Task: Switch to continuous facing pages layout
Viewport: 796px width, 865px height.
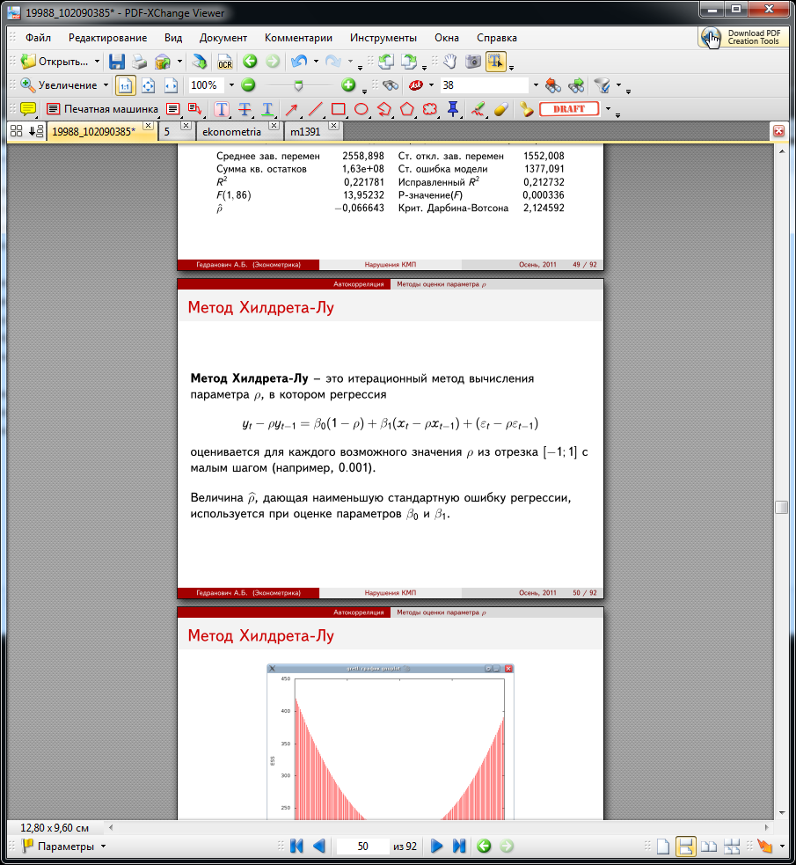Action: (732, 847)
